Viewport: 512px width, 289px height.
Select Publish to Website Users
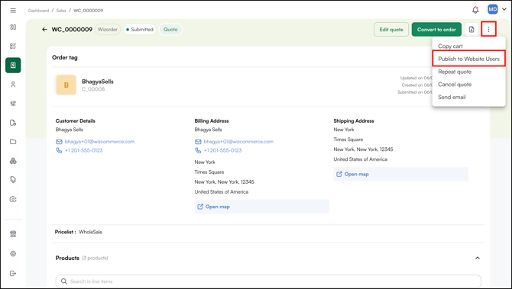point(469,59)
